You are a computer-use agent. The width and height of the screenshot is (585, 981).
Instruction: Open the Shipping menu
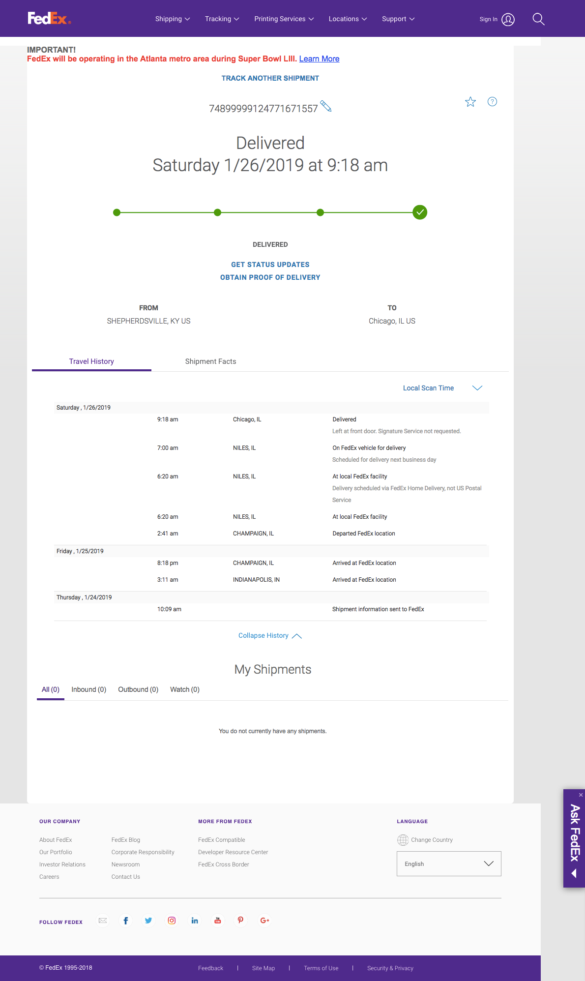173,19
